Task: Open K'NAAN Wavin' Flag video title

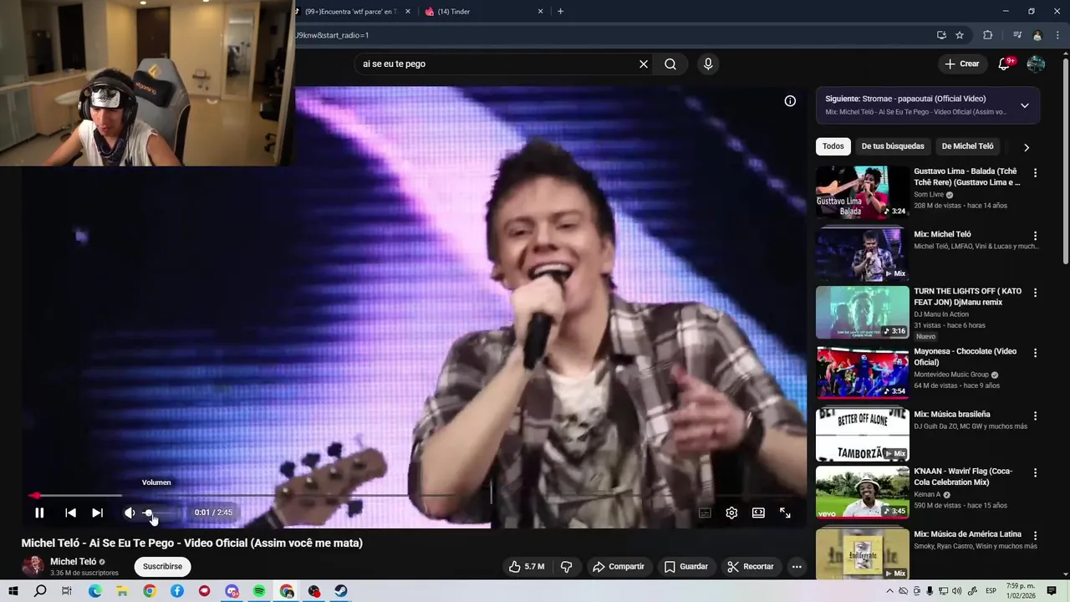Action: click(963, 477)
